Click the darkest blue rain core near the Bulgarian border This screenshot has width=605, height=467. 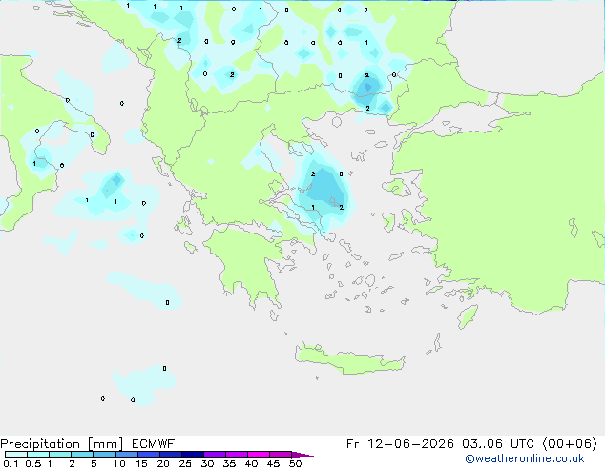367,88
